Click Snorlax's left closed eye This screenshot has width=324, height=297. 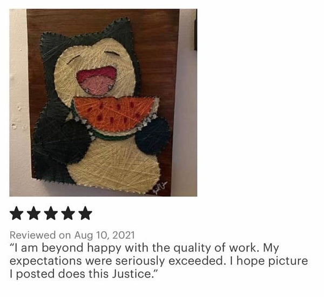point(73,59)
